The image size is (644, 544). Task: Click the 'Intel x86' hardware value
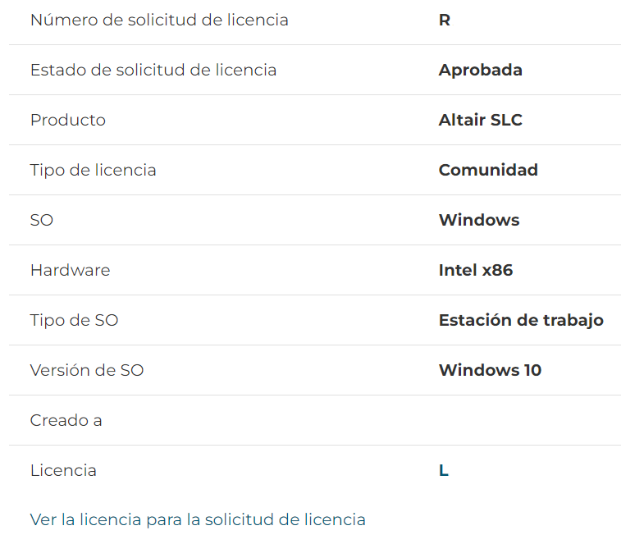tap(476, 270)
